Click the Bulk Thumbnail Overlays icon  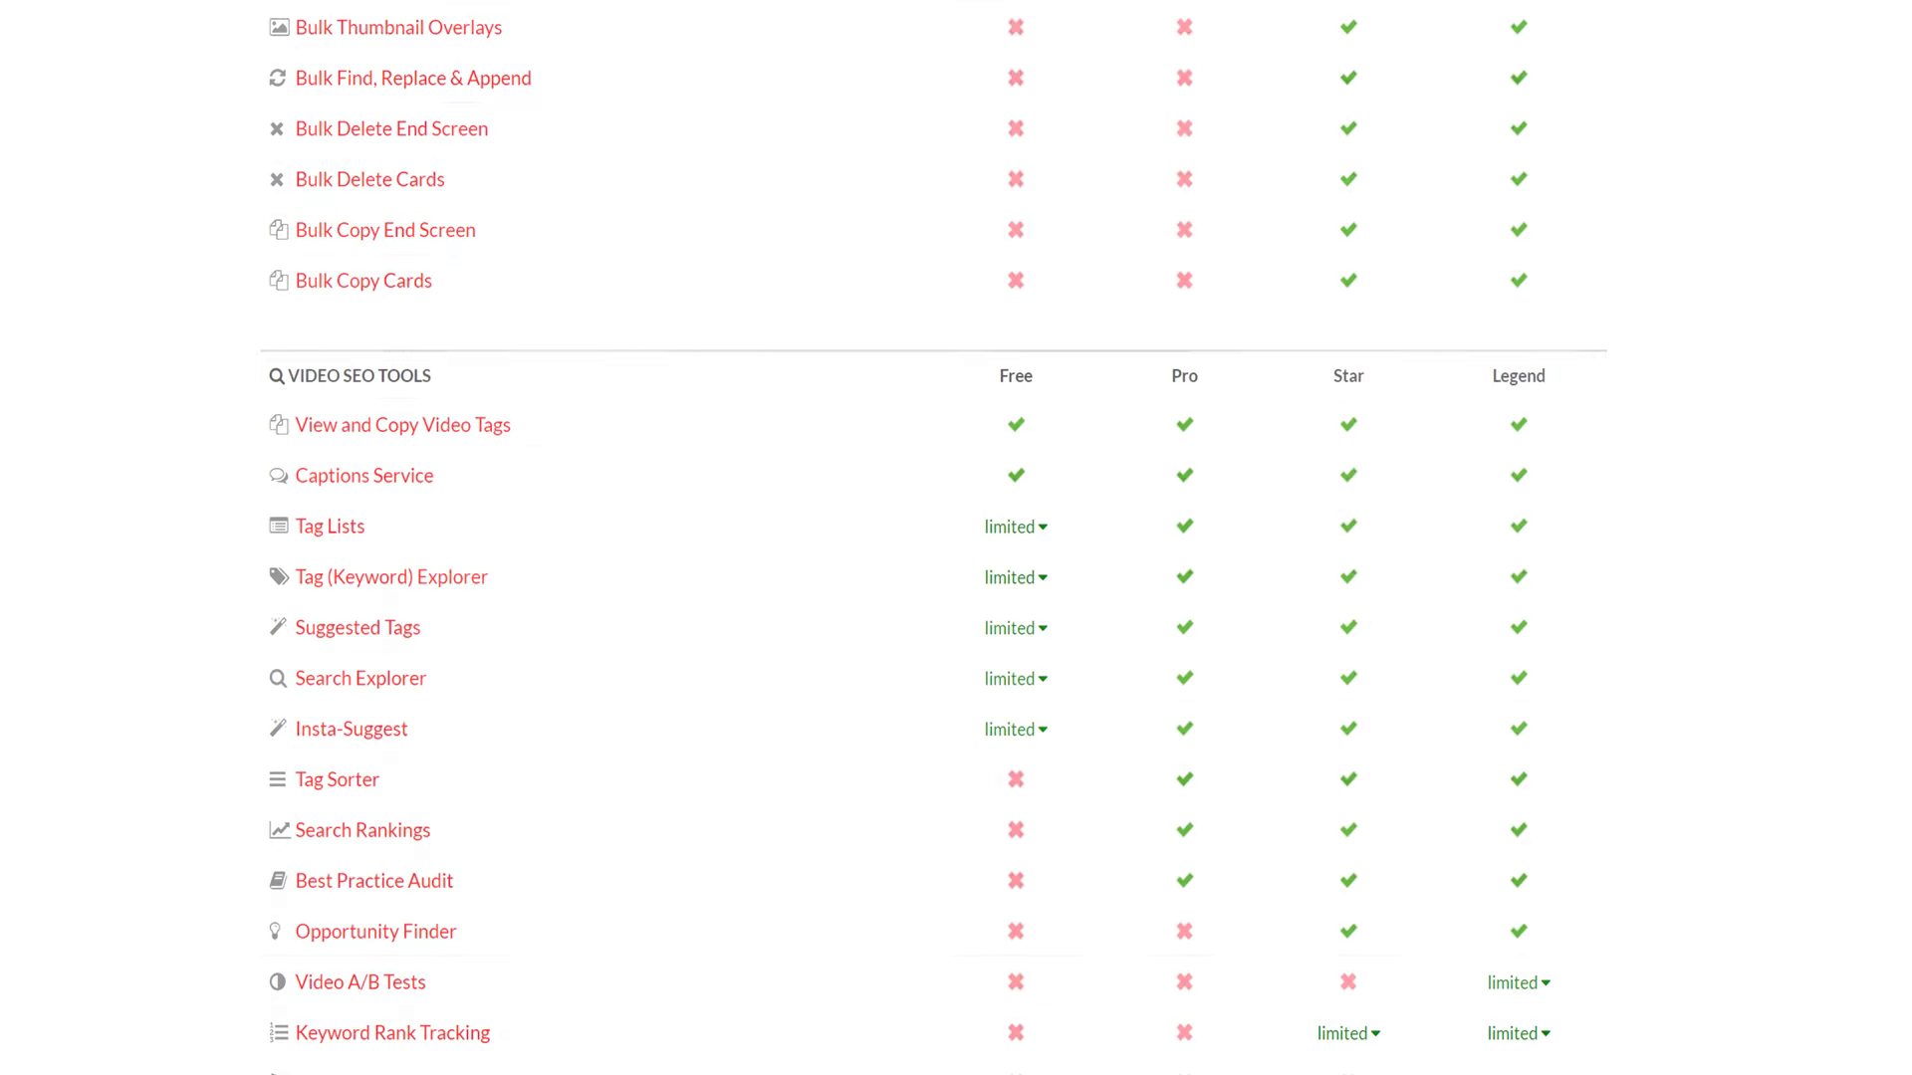tap(277, 26)
